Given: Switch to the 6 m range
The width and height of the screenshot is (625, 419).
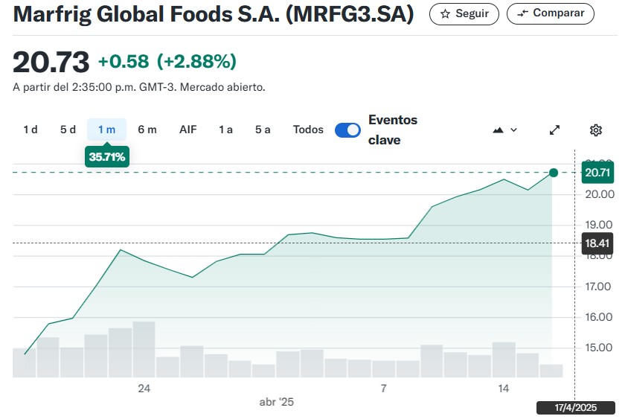Looking at the screenshot, I should pyautogui.click(x=147, y=129).
